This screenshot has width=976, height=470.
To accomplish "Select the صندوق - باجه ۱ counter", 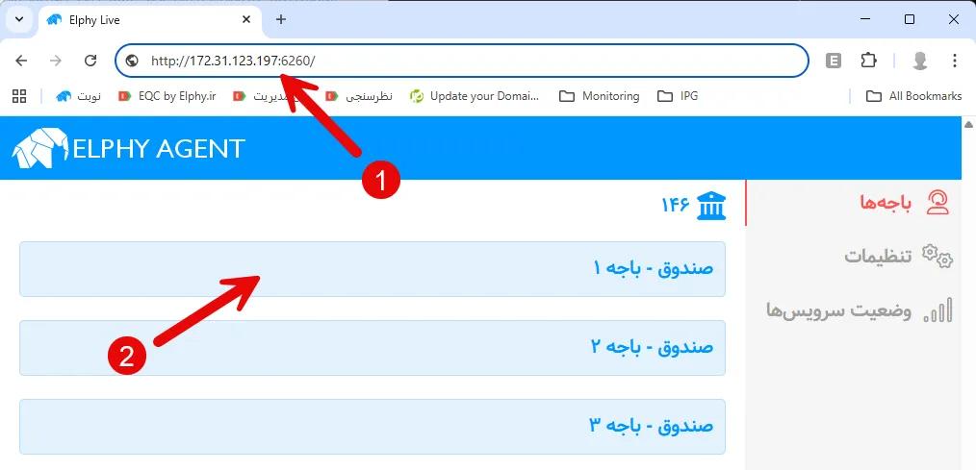I will coord(372,268).
